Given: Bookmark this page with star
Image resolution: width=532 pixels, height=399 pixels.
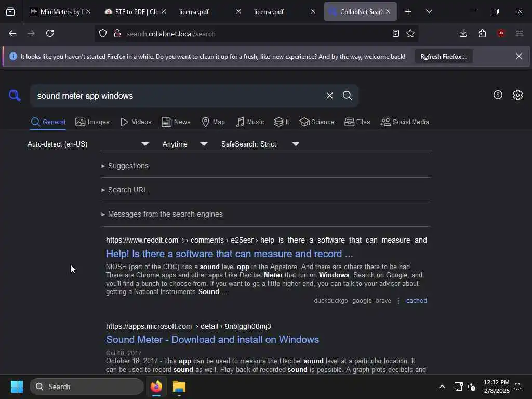Looking at the screenshot, I should tap(410, 33).
